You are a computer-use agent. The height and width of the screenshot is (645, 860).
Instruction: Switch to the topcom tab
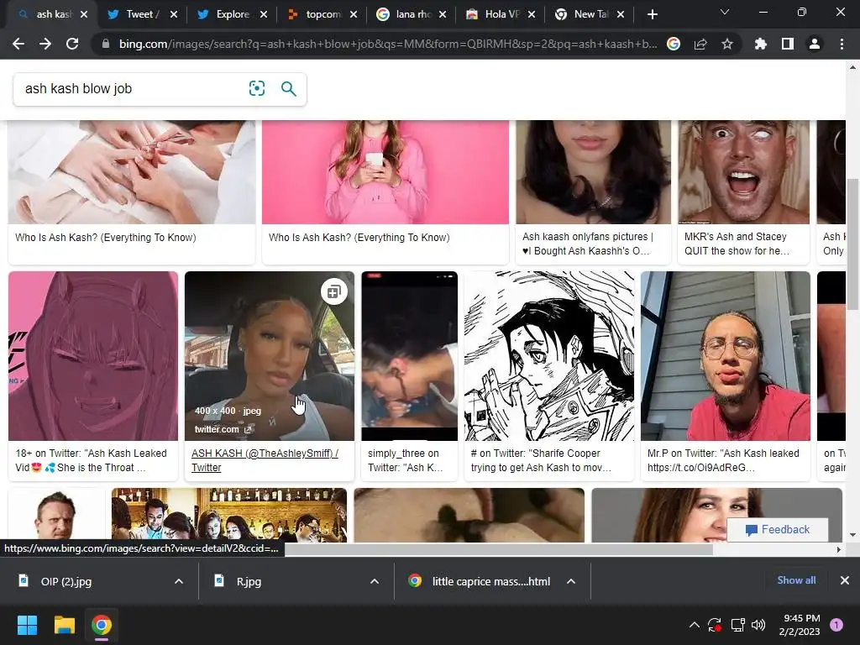322,14
